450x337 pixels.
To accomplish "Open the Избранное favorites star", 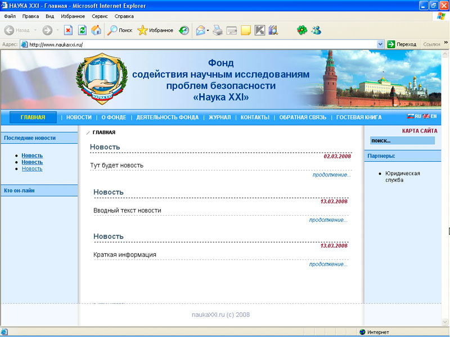I will (x=156, y=30).
